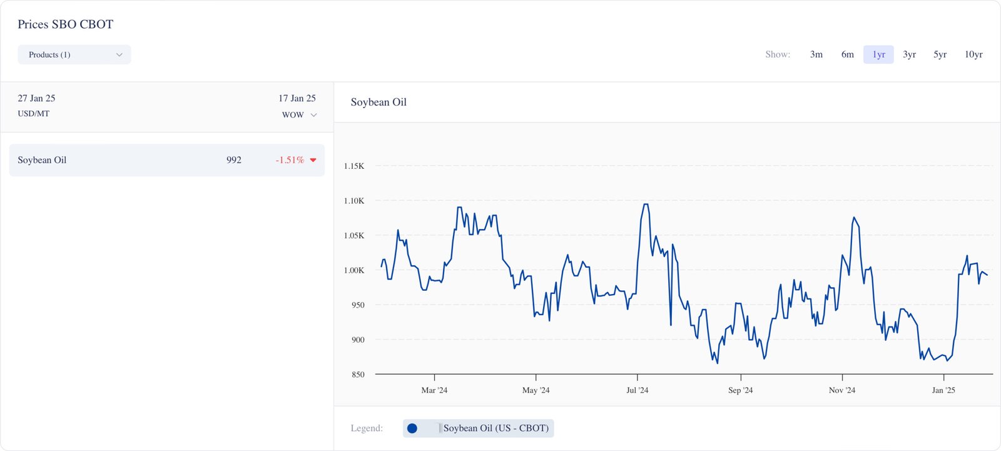
Task: Click the Soybean Oil chart title
Action: coord(379,103)
